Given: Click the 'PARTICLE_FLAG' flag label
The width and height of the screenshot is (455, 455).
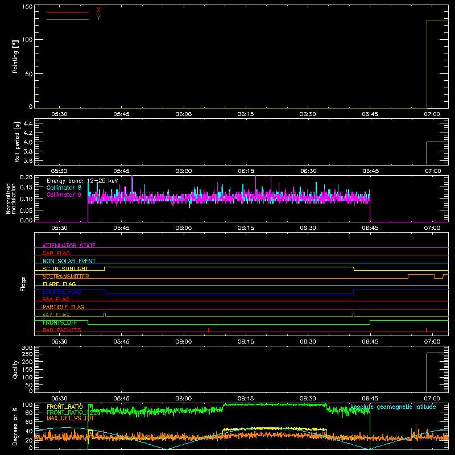Looking at the screenshot, I should tap(64, 307).
